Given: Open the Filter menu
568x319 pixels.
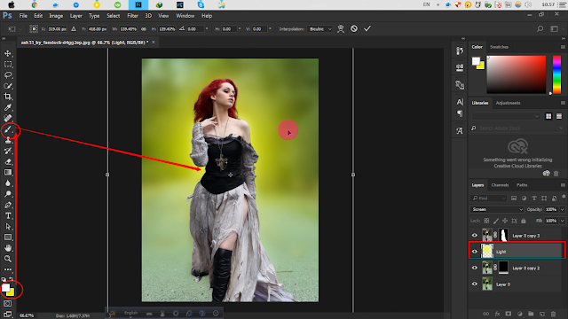Looking at the screenshot, I should click(132, 16).
